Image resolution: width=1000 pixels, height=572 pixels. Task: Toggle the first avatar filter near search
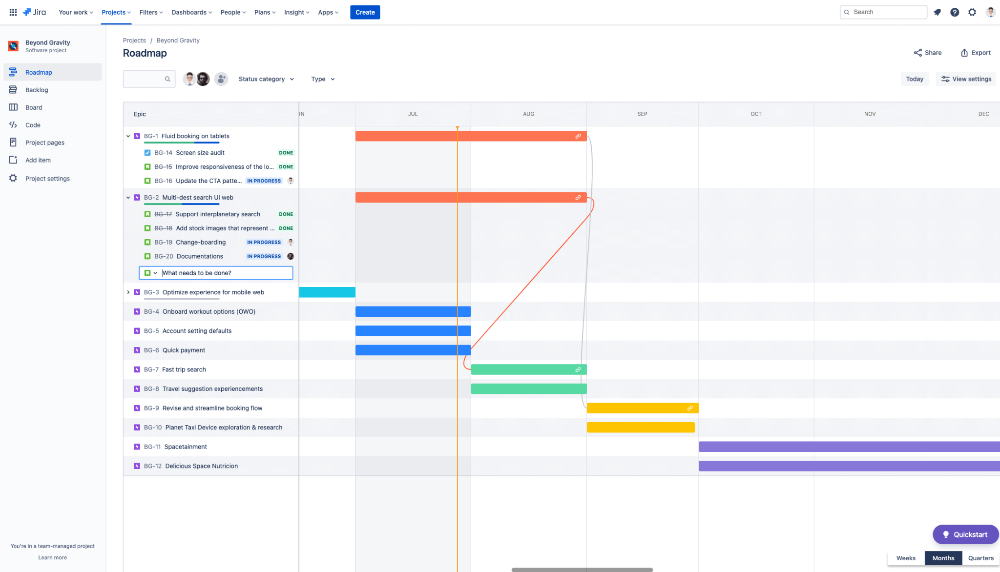(x=189, y=79)
